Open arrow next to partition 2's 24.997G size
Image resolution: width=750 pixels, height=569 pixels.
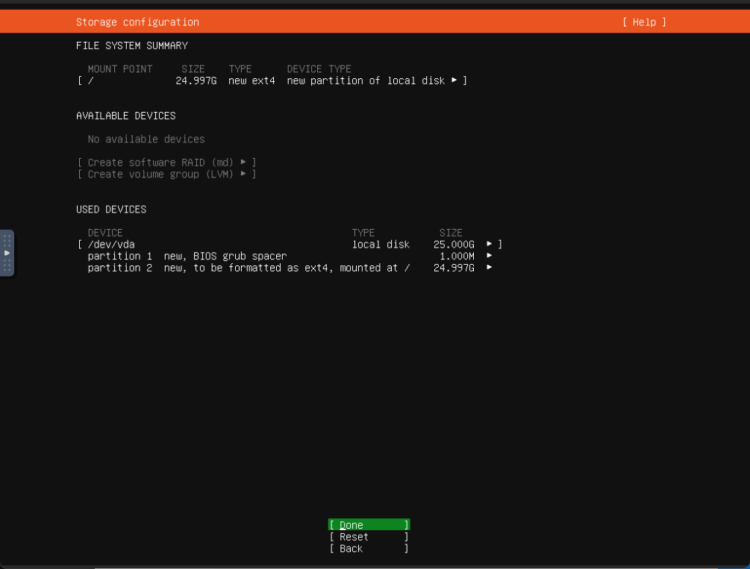(x=490, y=268)
